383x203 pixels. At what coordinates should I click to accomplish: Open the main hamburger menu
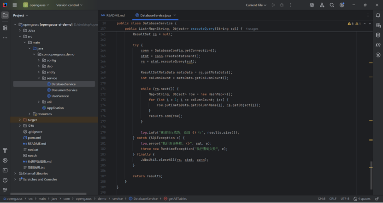click(15, 5)
